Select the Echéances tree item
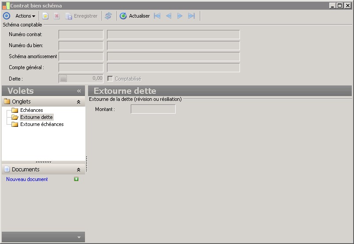The height and width of the screenshot is (244, 354). tap(32, 110)
